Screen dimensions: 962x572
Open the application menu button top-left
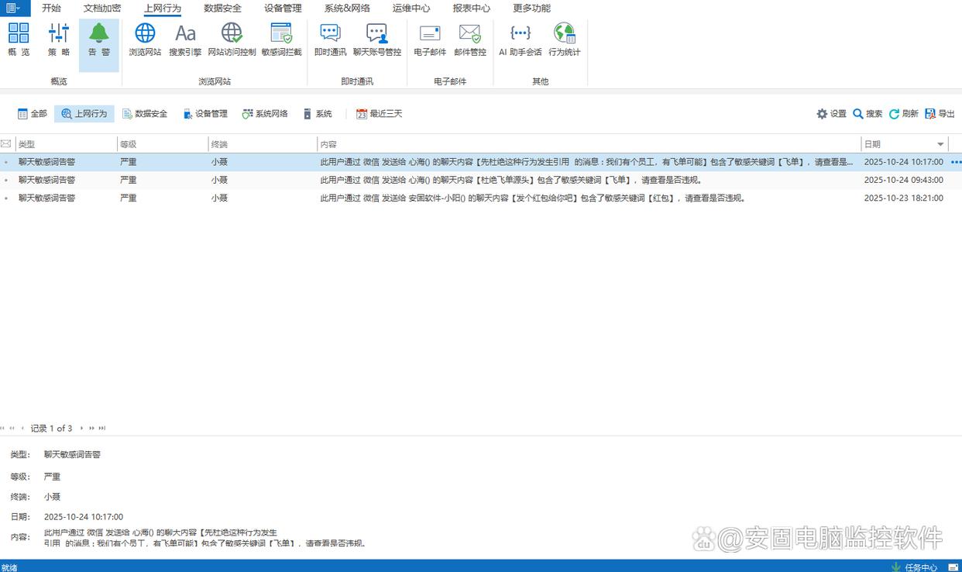15,8
